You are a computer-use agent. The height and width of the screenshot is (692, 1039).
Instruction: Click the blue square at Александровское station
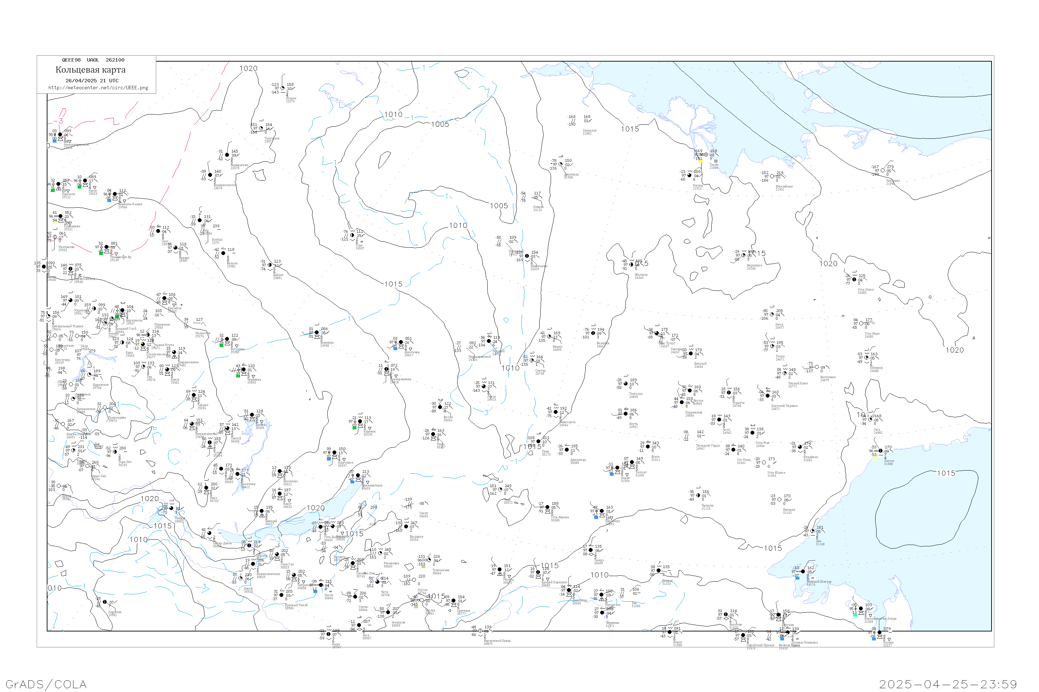point(55,141)
